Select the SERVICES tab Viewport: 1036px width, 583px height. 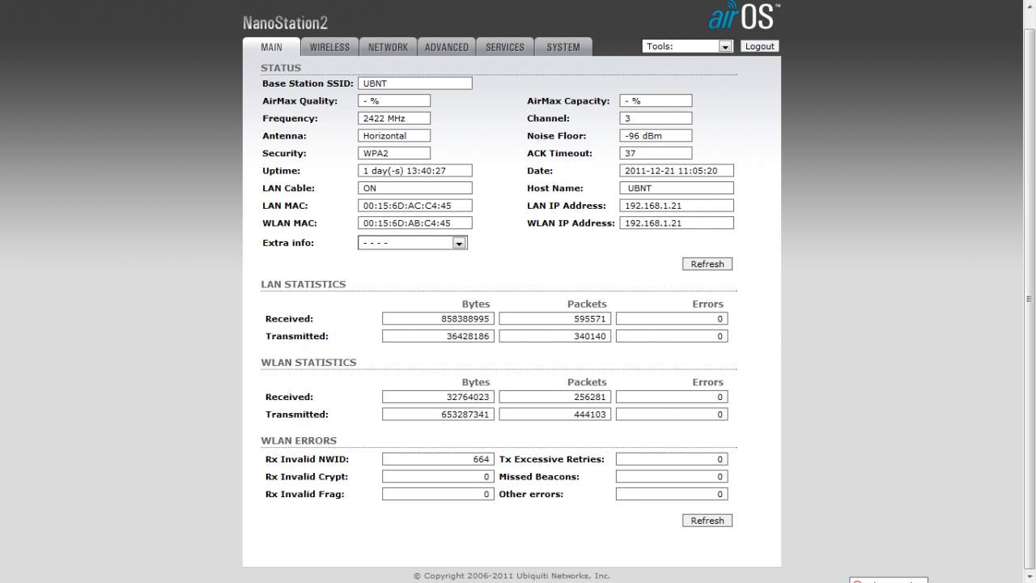click(x=504, y=47)
